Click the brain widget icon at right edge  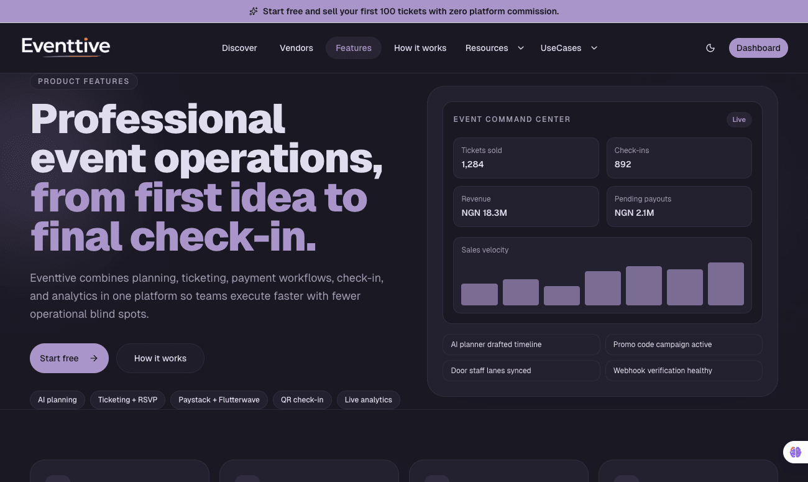click(x=796, y=452)
